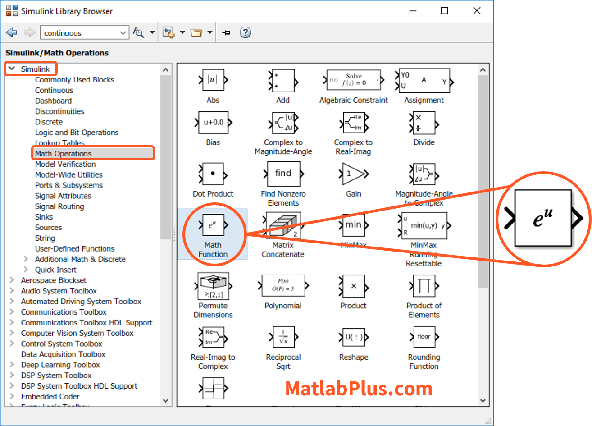
Task: Pin the library browser window
Action: pos(227,33)
